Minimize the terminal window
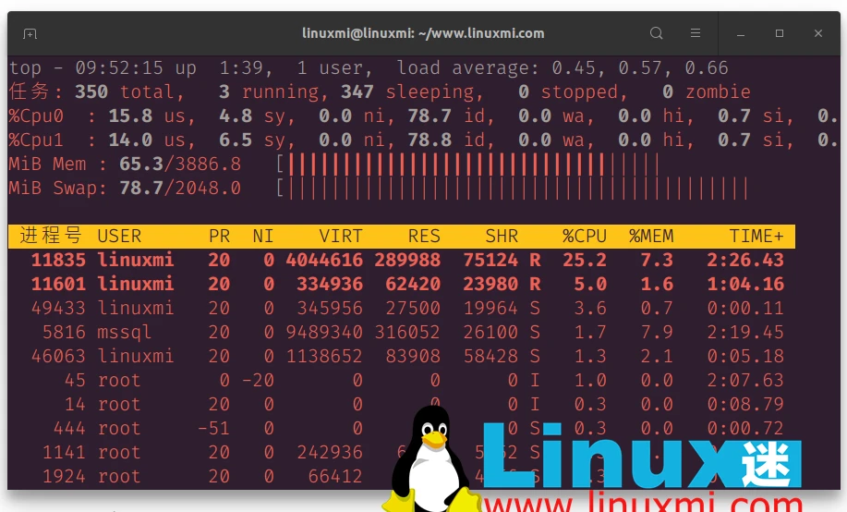This screenshot has height=512, width=847. point(741,34)
